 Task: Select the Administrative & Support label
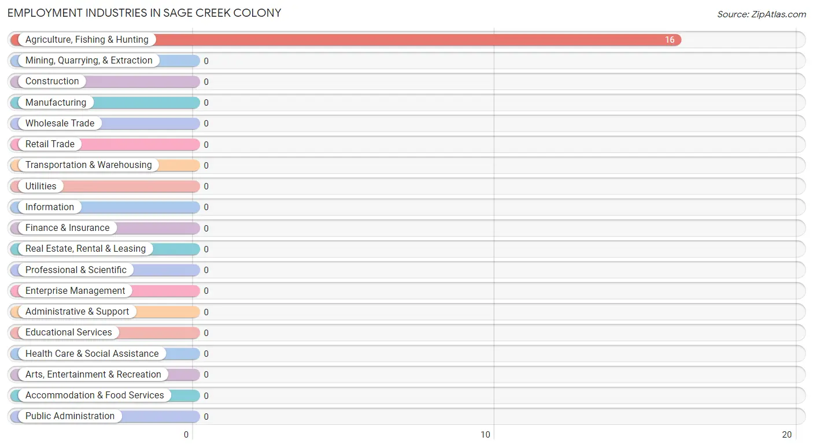77,312
